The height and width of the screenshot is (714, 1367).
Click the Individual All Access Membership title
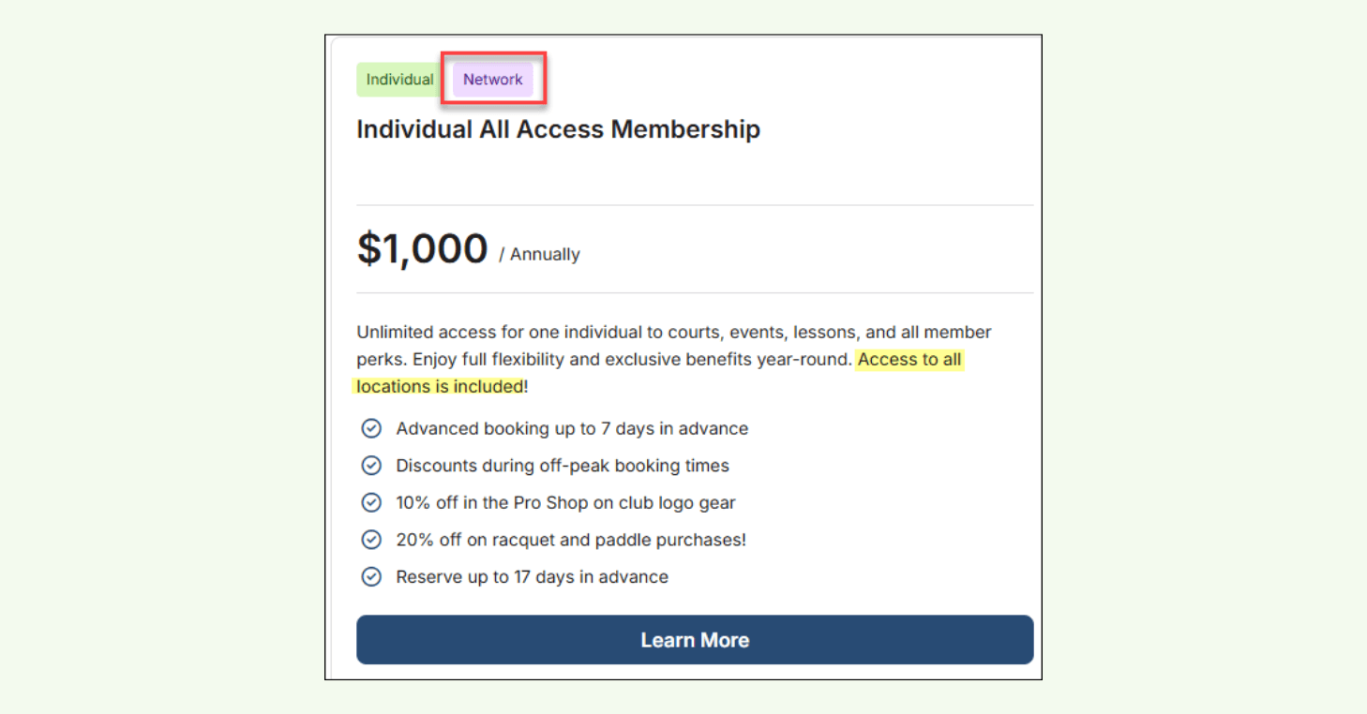558,129
